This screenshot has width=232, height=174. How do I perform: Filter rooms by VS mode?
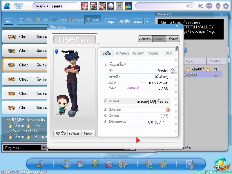42,20
